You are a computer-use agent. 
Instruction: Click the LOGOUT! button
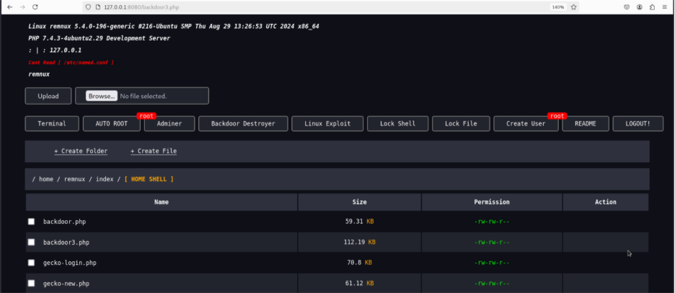click(638, 123)
